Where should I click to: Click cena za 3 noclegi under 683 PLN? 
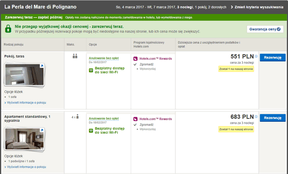(x=242, y=123)
